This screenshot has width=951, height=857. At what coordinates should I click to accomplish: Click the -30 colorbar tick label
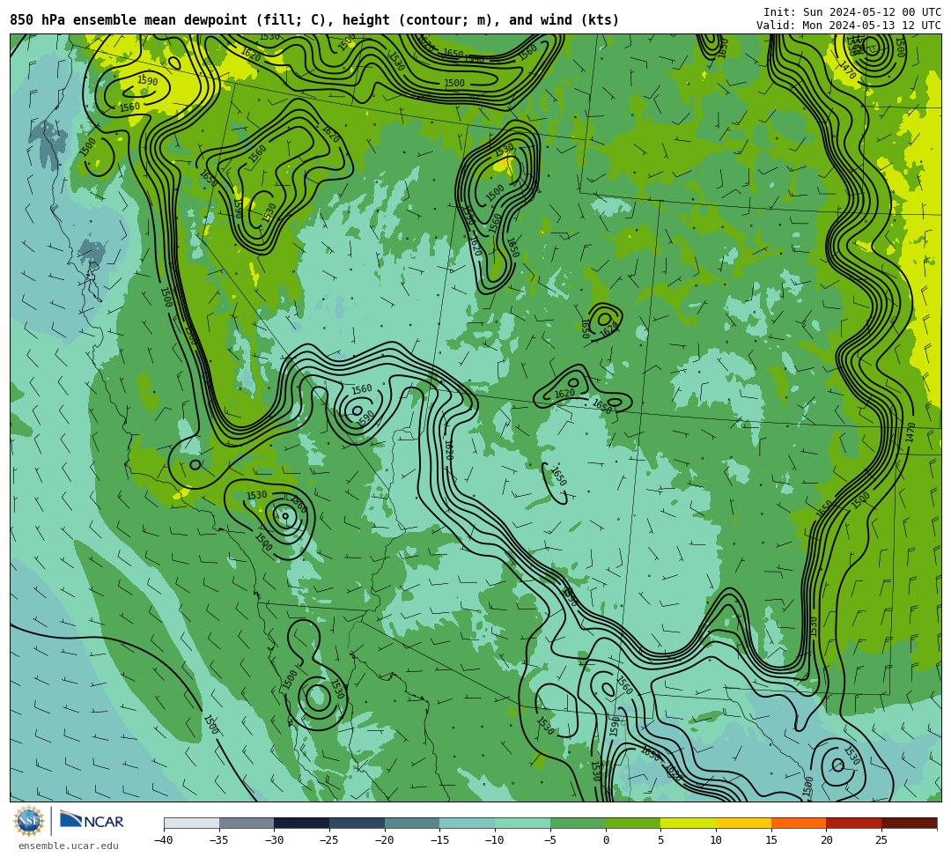[274, 840]
